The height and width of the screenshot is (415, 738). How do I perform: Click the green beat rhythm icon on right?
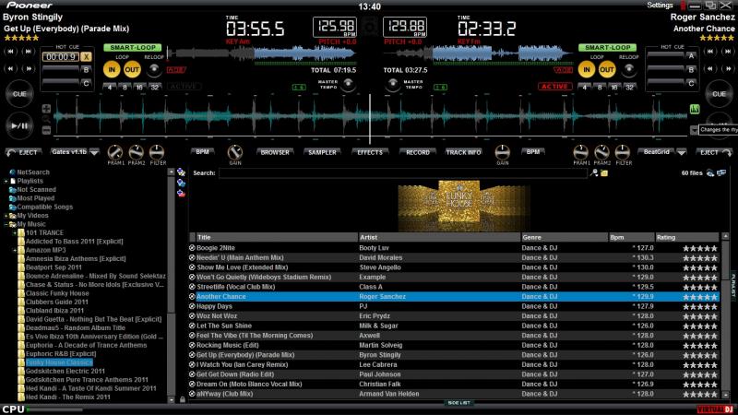pyautogui.click(x=694, y=108)
